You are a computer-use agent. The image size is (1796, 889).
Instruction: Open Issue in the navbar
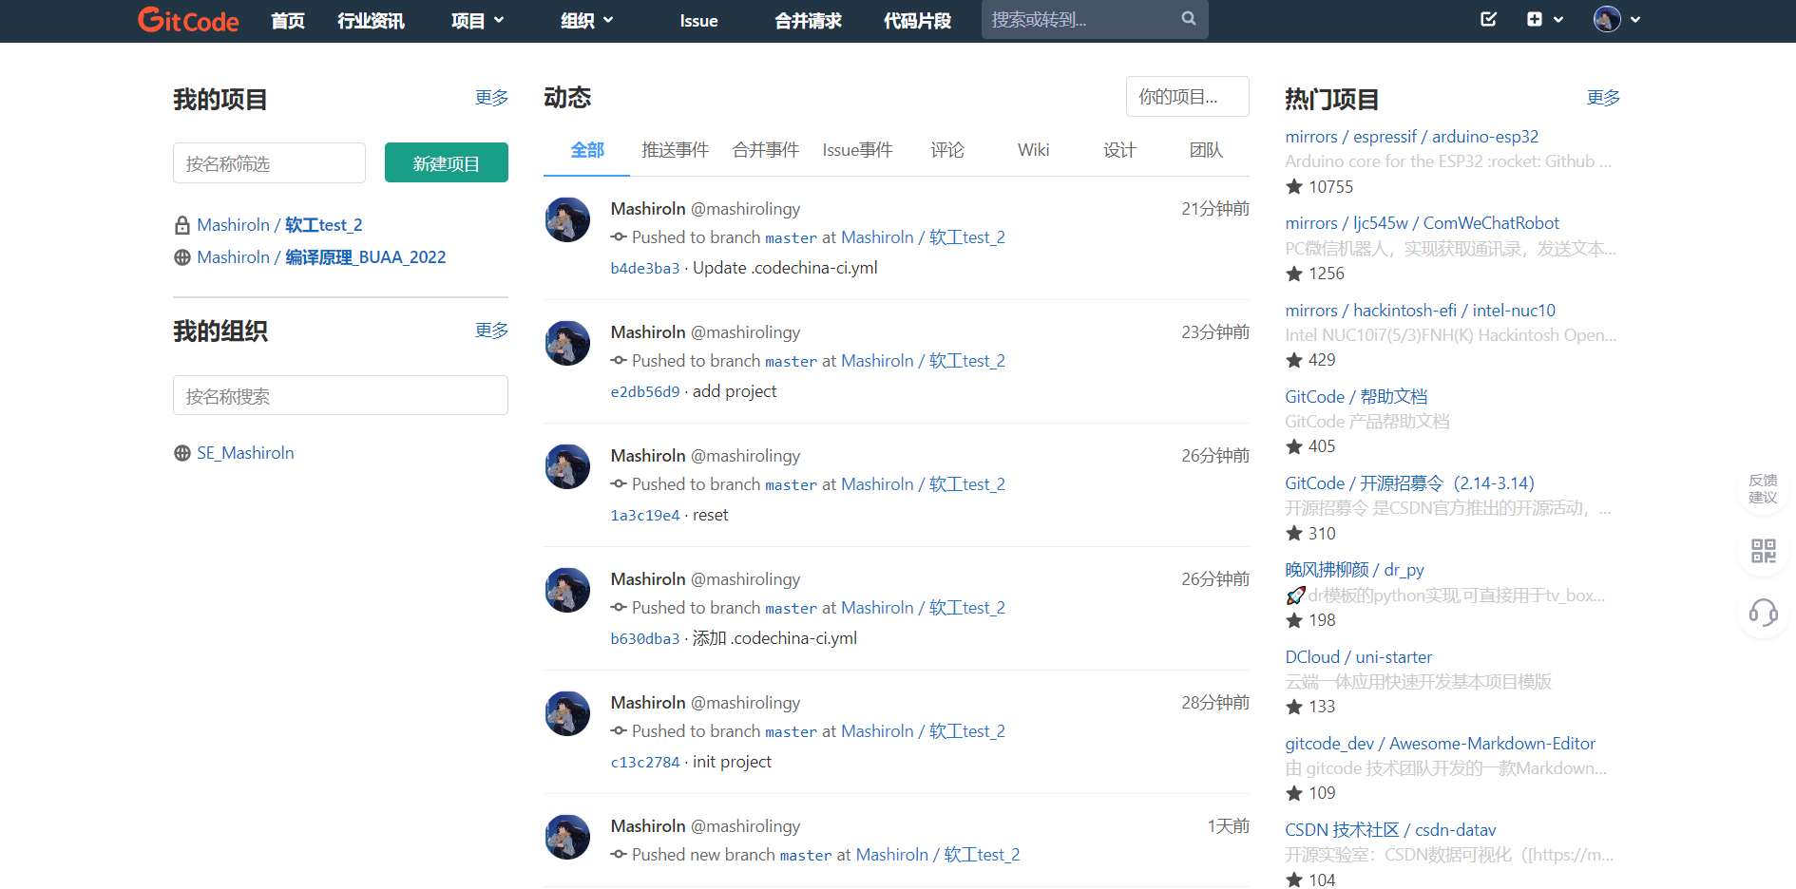698,20
